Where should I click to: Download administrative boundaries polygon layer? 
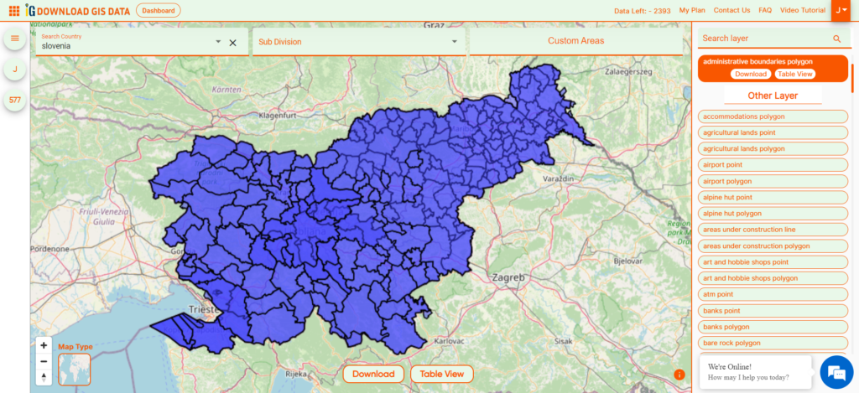click(751, 74)
